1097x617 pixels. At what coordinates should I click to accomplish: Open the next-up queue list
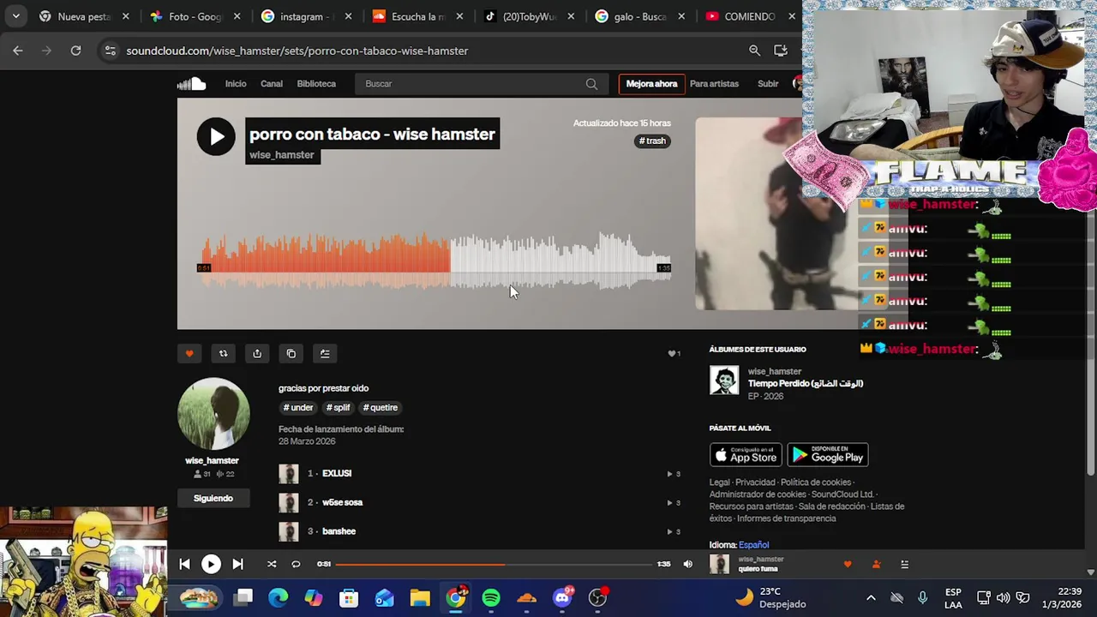(x=904, y=564)
